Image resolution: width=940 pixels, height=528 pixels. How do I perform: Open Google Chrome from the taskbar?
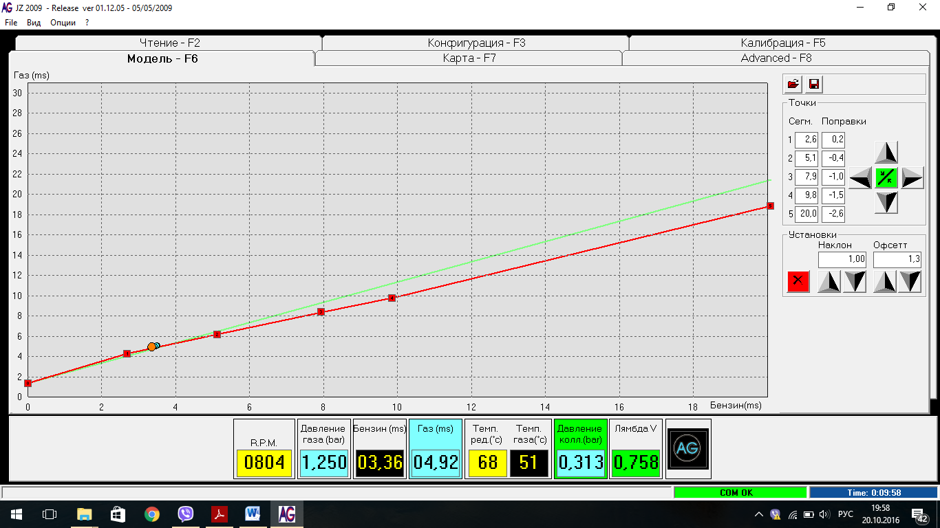pos(151,514)
